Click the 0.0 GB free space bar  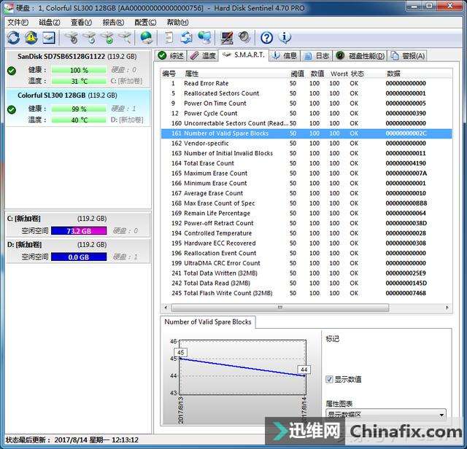[79, 257]
